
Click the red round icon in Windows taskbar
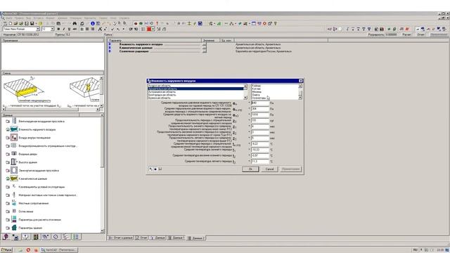coord(28,250)
